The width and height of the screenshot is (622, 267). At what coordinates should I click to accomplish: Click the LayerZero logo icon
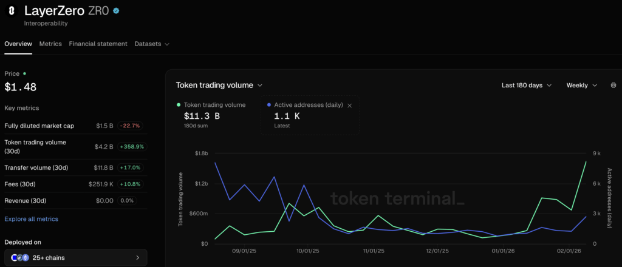click(12, 12)
